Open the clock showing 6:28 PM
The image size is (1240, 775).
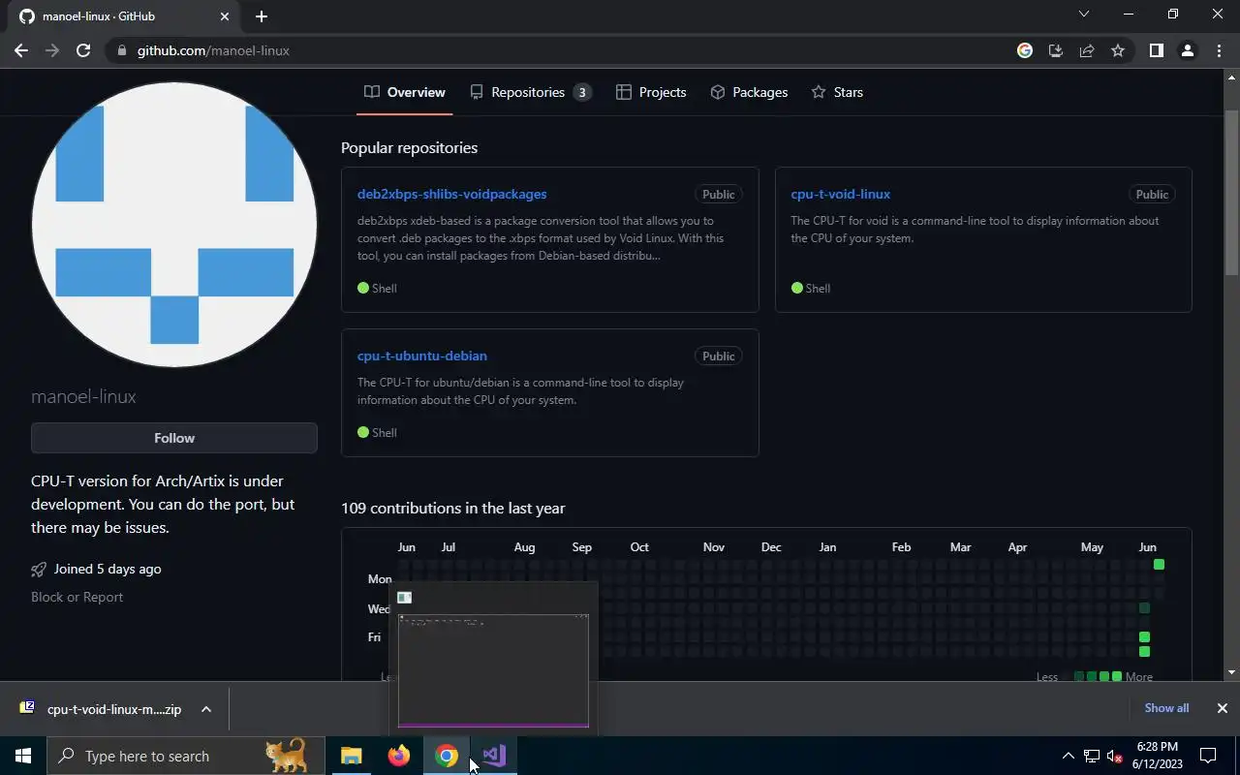pyautogui.click(x=1157, y=756)
